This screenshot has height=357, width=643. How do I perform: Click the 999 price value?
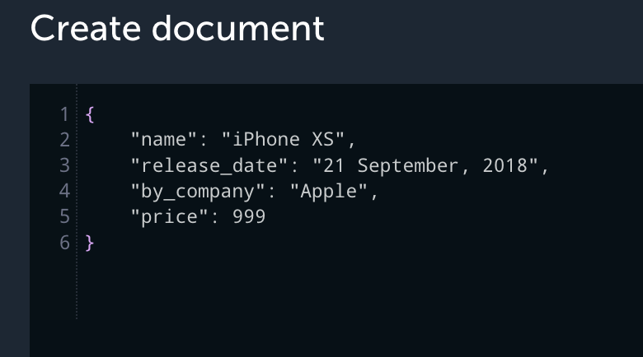[249, 216]
